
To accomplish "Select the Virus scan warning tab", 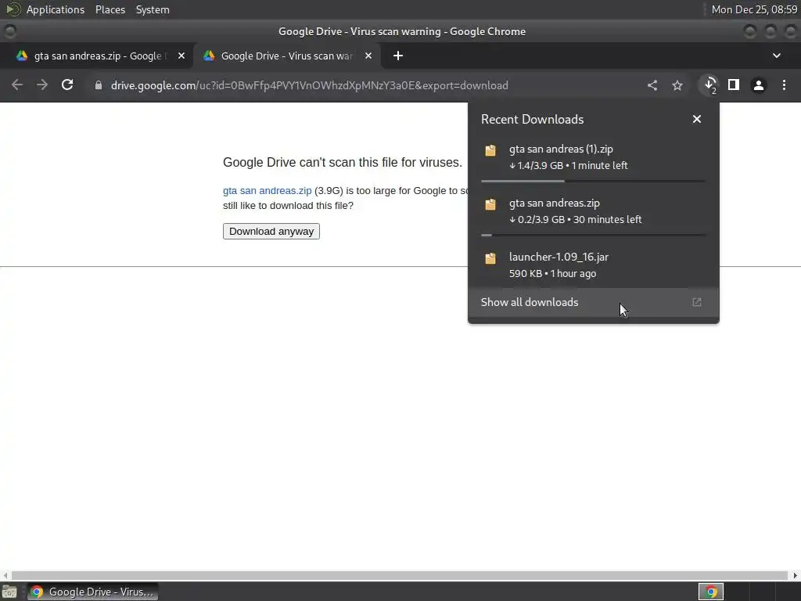I will [286, 56].
